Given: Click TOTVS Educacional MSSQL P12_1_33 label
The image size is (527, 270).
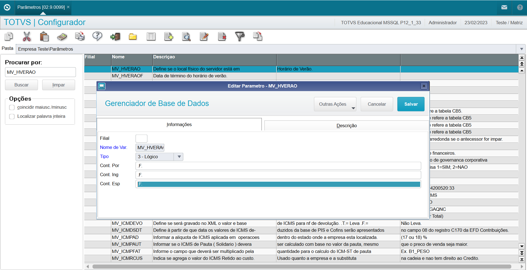Looking at the screenshot, I should 381,23.
